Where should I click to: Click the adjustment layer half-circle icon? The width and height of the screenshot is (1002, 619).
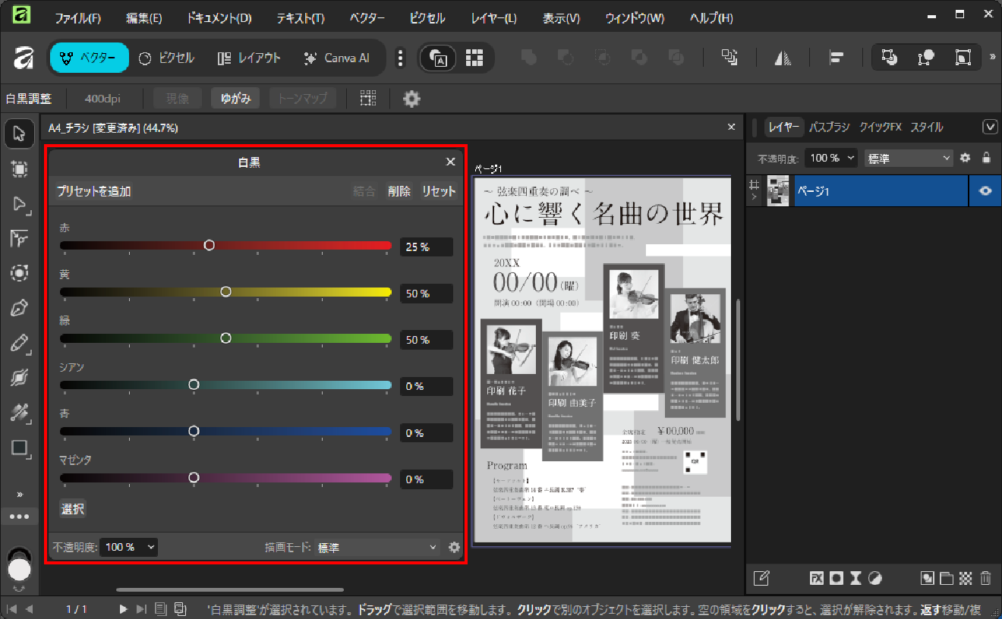(874, 578)
